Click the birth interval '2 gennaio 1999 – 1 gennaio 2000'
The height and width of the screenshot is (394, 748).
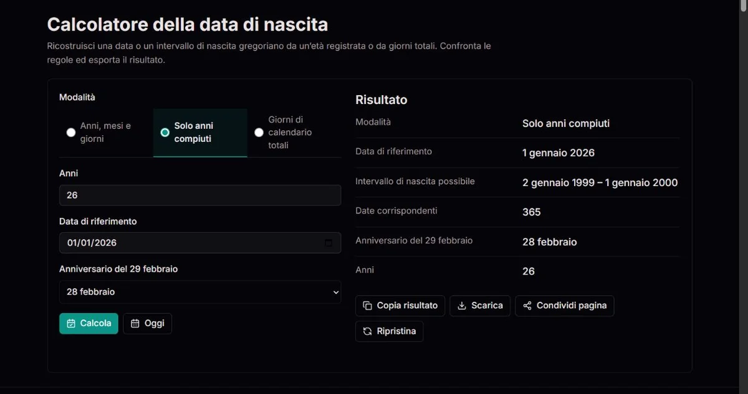[600, 183]
